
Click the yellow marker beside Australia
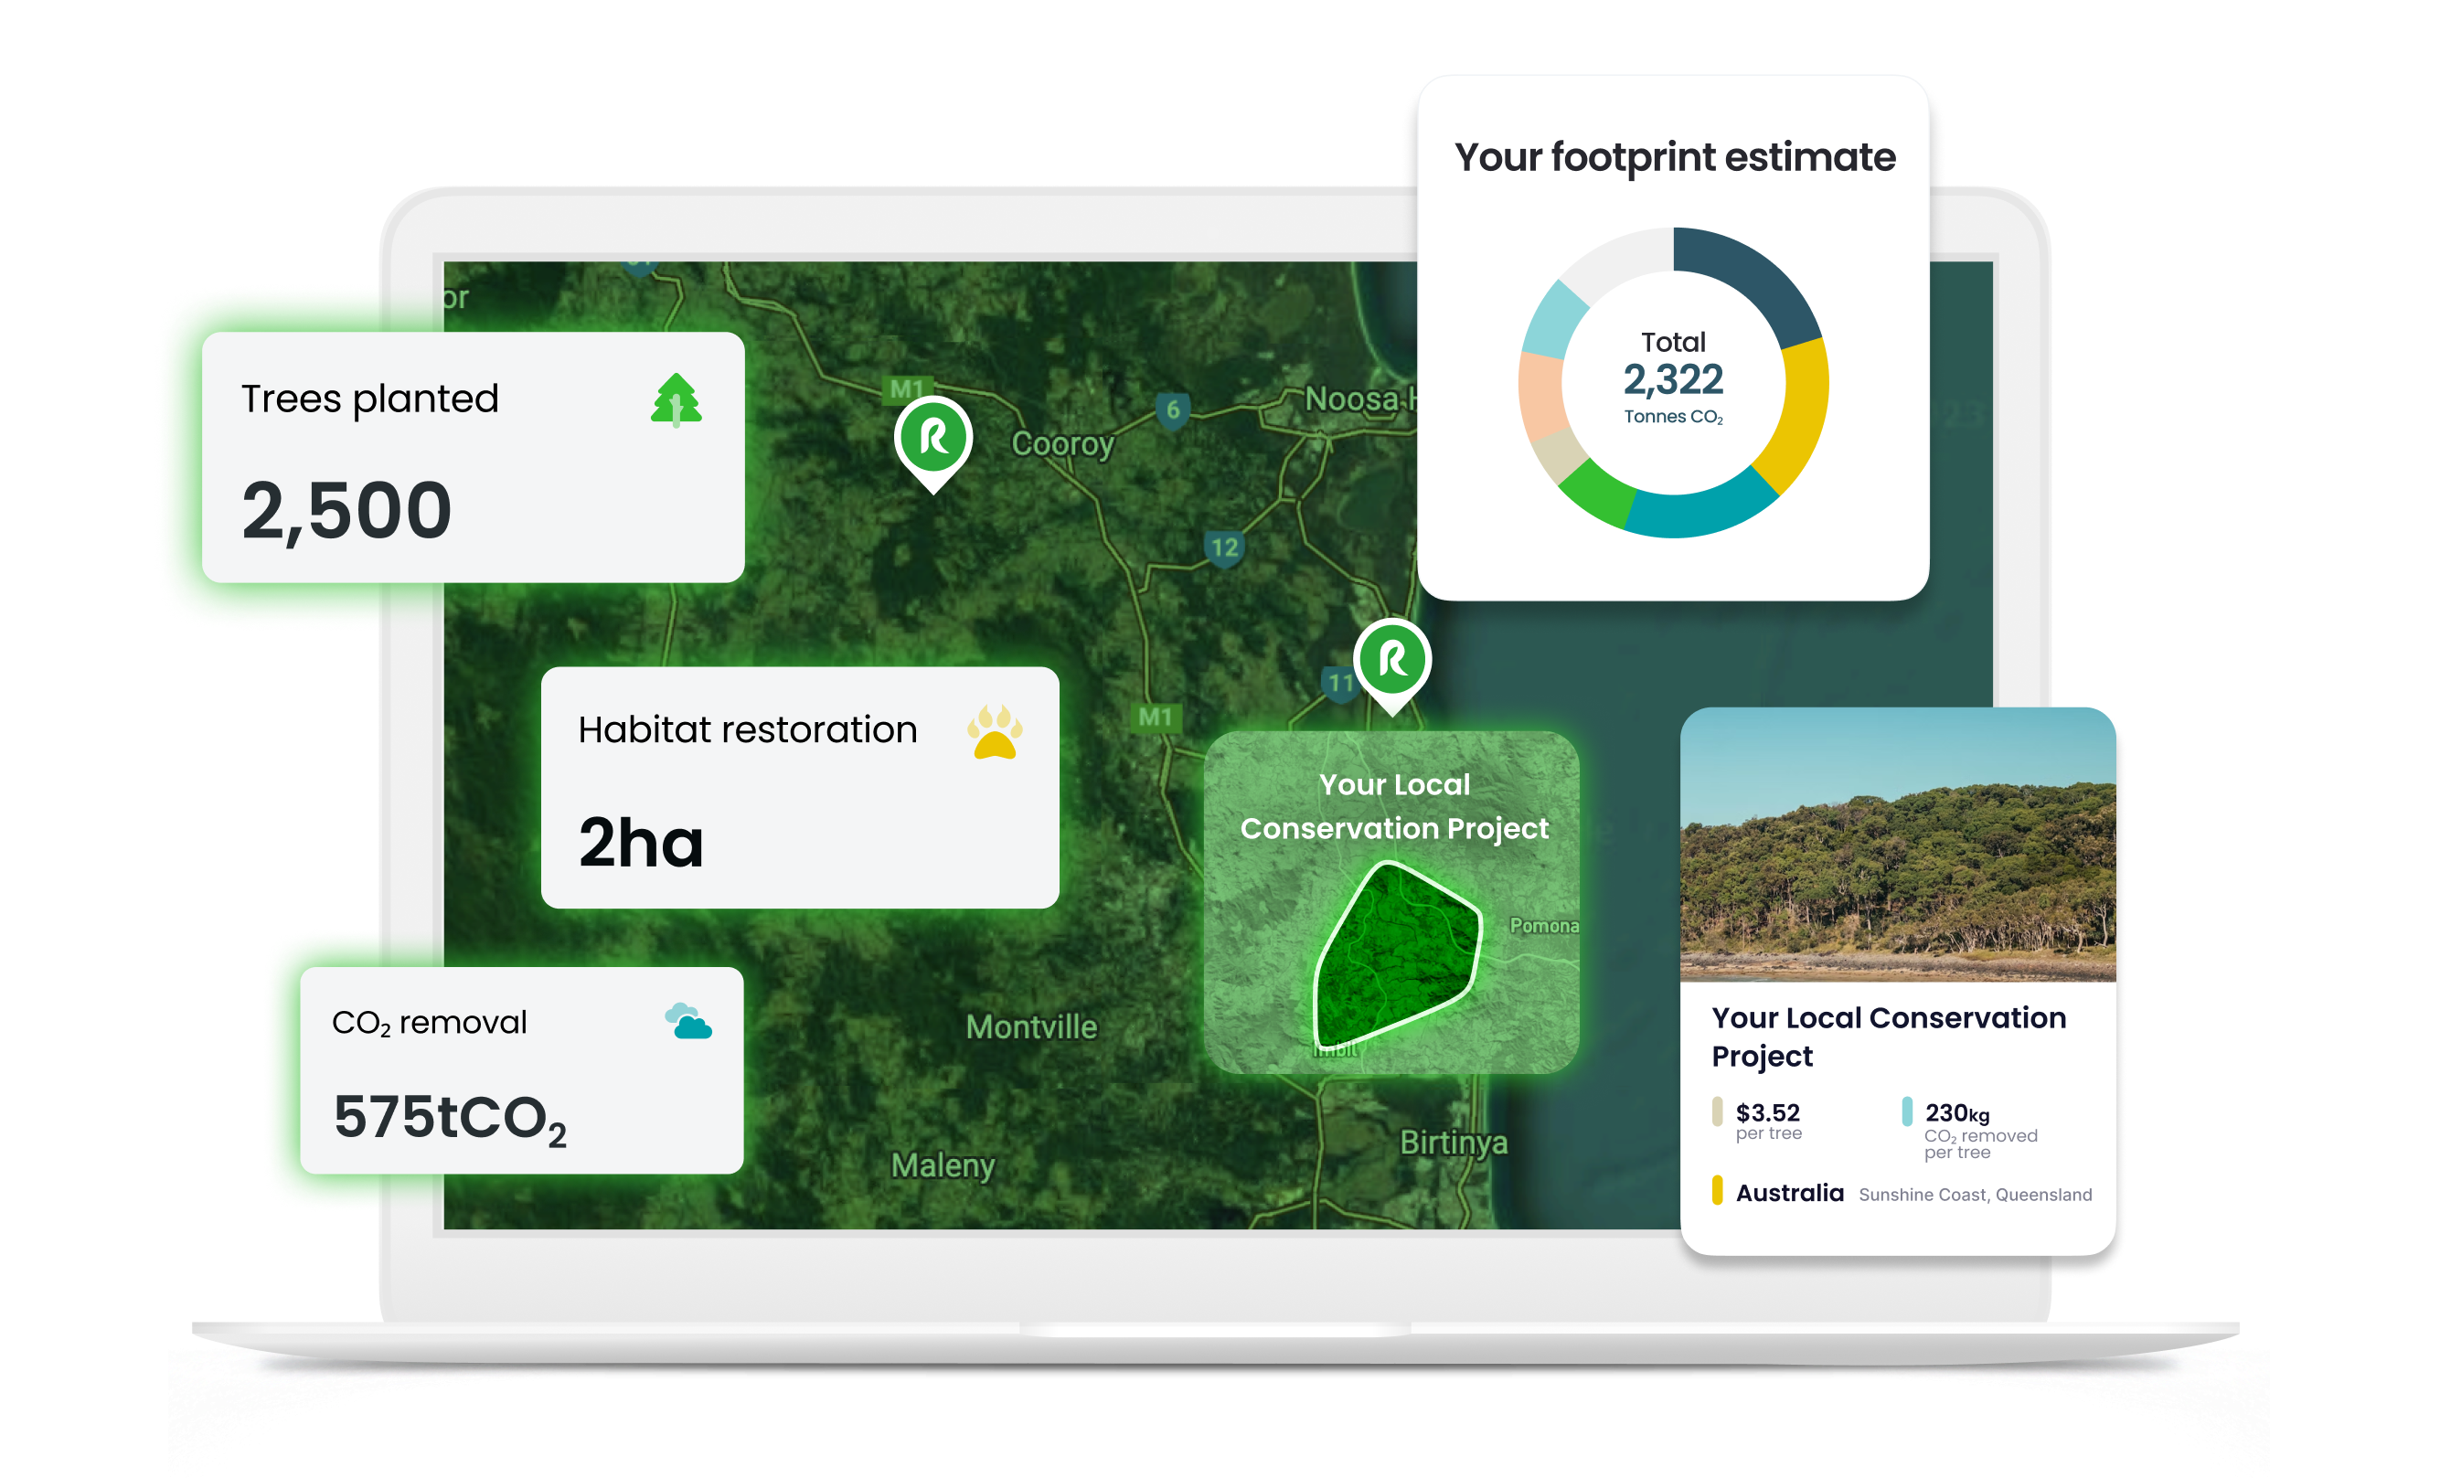(1717, 1191)
